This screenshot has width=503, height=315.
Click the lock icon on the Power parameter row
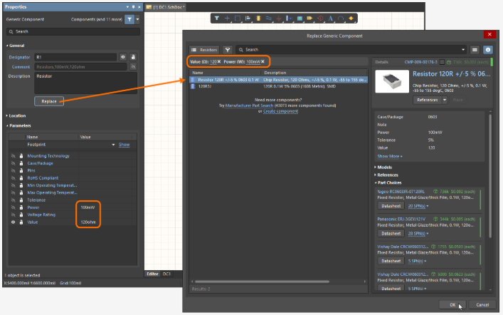21,207
